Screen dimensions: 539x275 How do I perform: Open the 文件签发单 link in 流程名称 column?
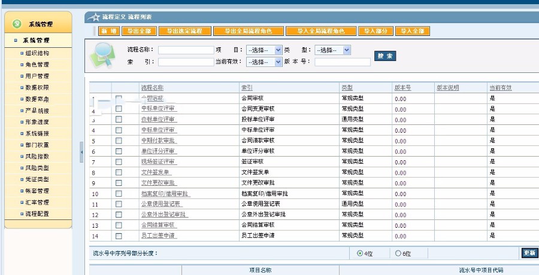(155, 172)
